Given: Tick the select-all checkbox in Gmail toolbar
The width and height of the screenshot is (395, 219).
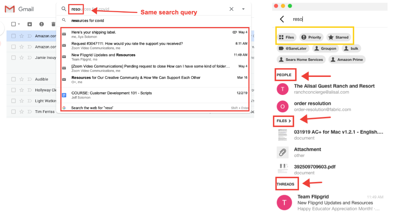Looking at the screenshot, I should pyautogui.click(x=14, y=24).
